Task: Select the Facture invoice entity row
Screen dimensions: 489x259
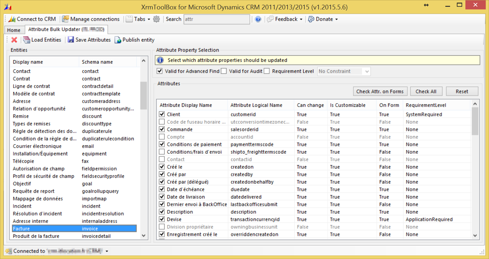Action: 74,228
